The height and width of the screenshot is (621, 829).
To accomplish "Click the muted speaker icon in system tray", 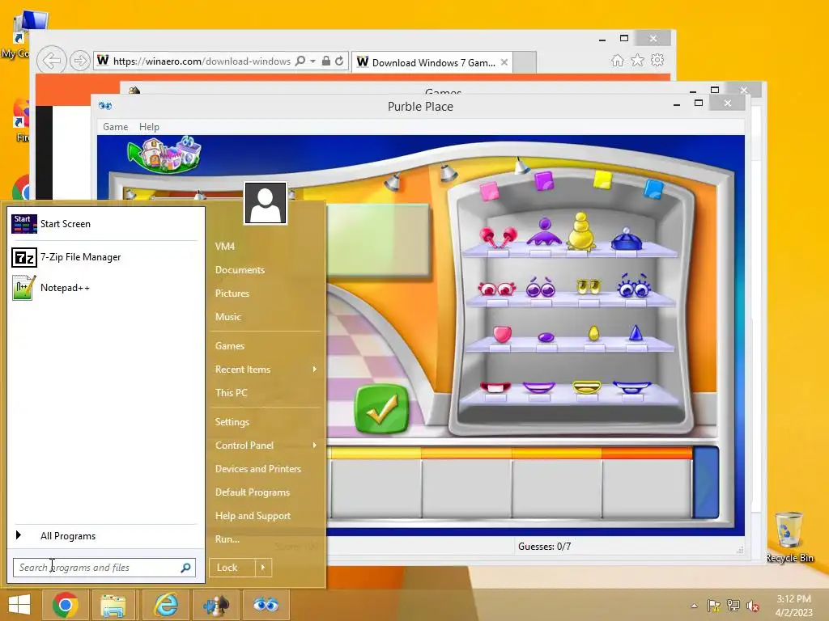I will tap(753, 606).
